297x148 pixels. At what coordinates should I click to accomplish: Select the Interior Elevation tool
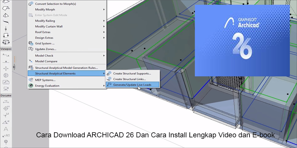pos(6,69)
